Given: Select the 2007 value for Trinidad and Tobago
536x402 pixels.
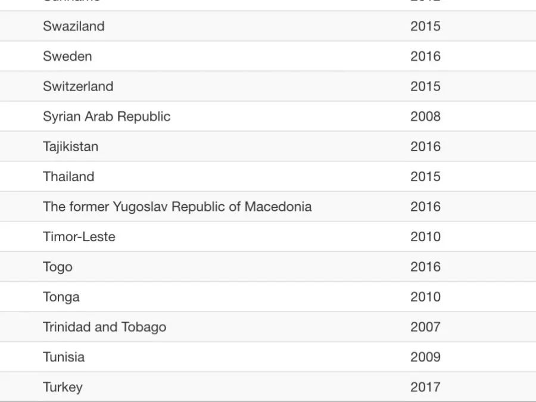Looking at the screenshot, I should (425, 327).
